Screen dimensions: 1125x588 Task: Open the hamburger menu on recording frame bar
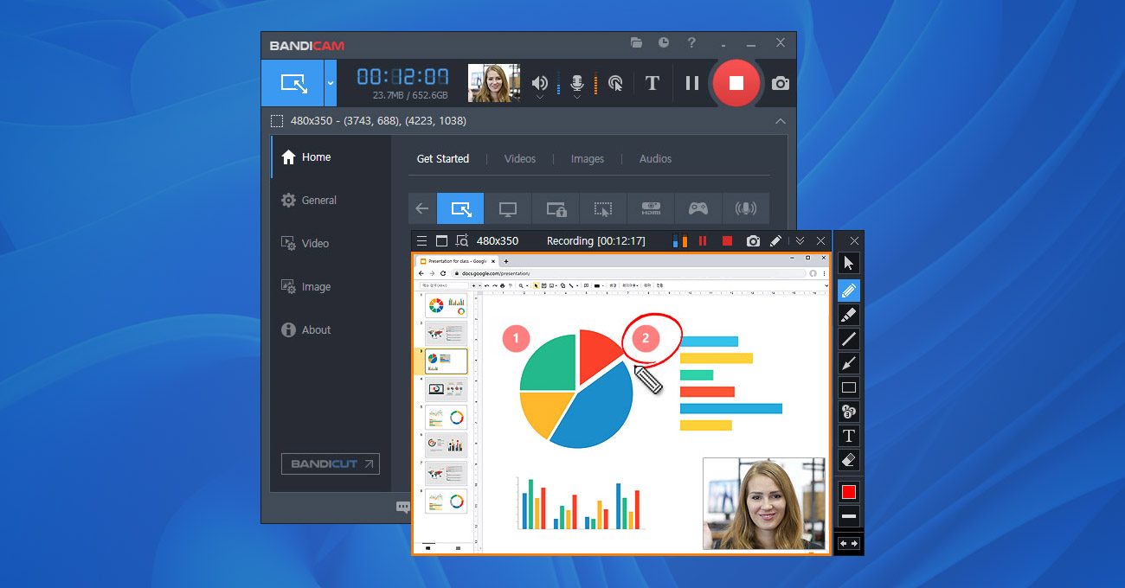click(421, 241)
